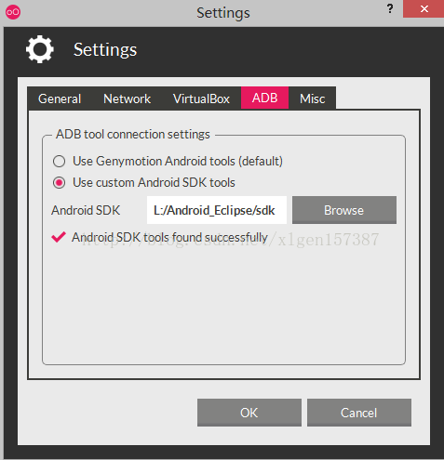Go to the VirtualBox tab
Image resolution: width=444 pixels, height=460 pixels.
[x=201, y=99]
